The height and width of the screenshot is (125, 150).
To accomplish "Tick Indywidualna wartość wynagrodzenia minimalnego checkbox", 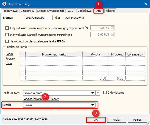I will tap(7, 35).
